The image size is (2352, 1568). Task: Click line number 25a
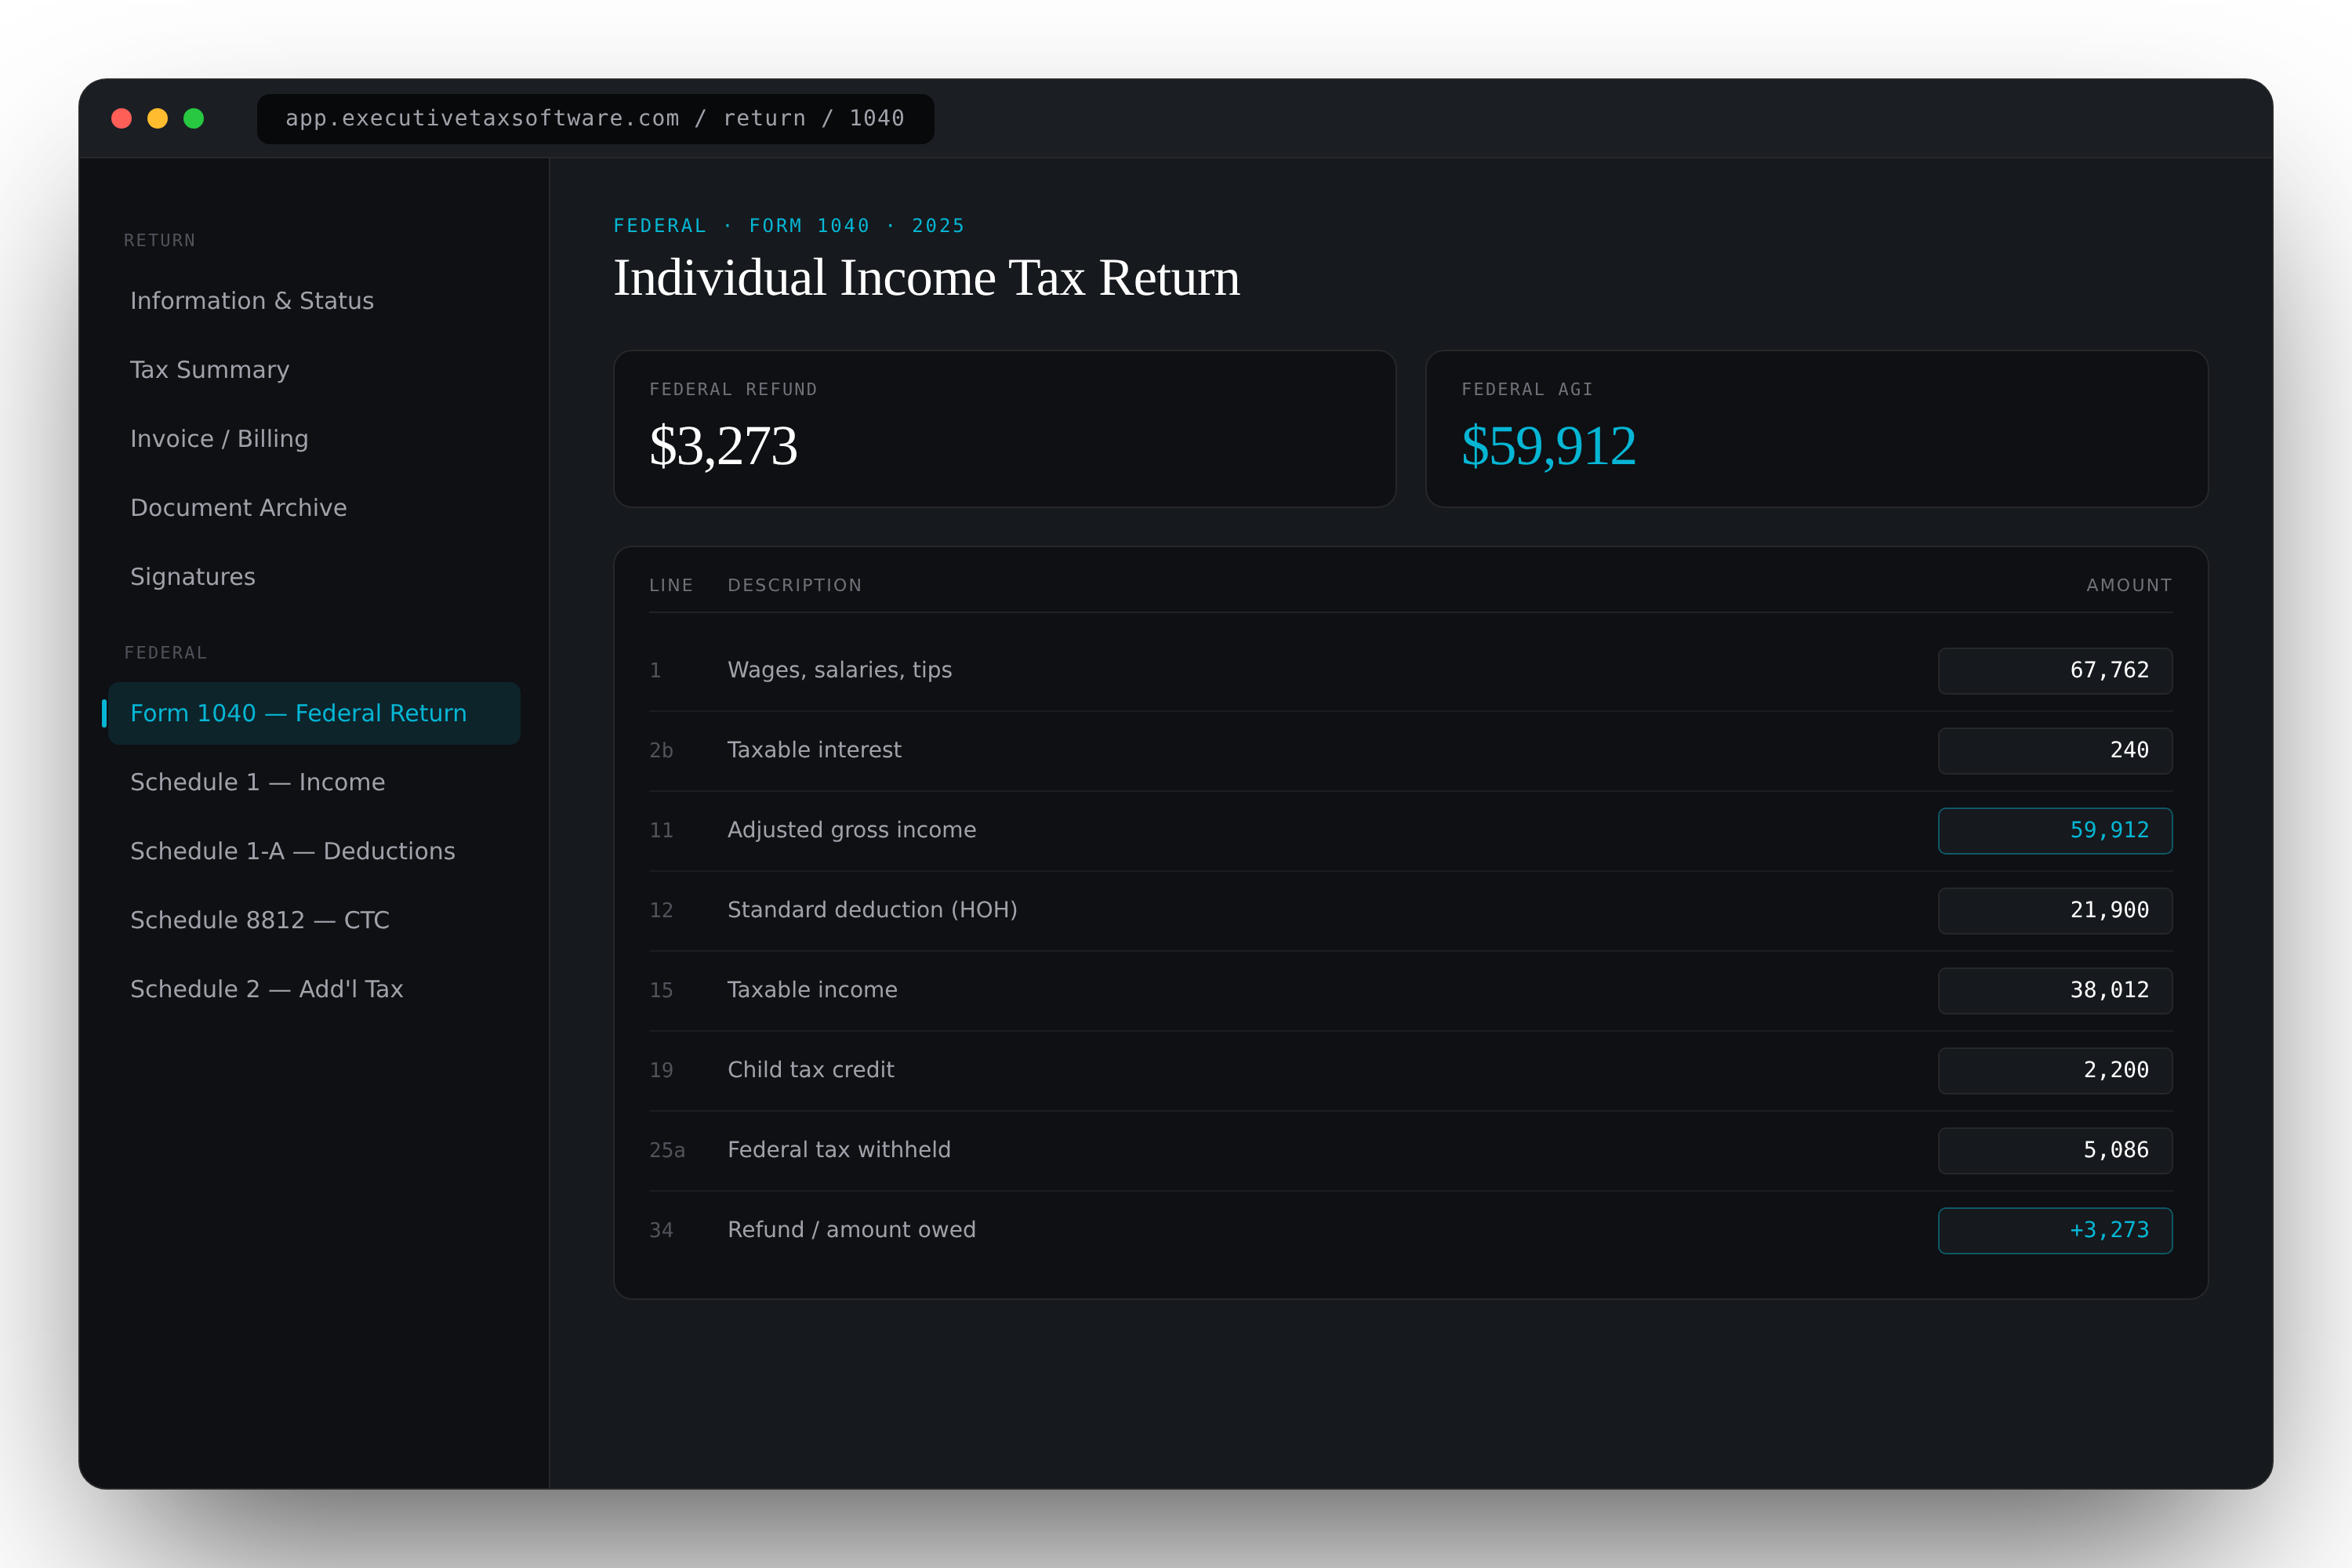pyautogui.click(x=667, y=1151)
